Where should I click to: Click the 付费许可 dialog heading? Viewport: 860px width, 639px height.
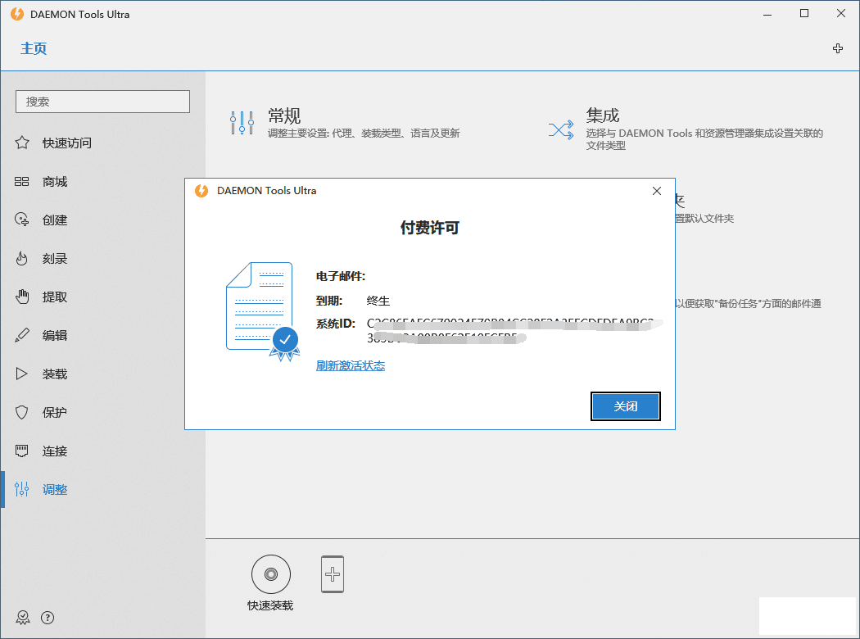click(429, 228)
